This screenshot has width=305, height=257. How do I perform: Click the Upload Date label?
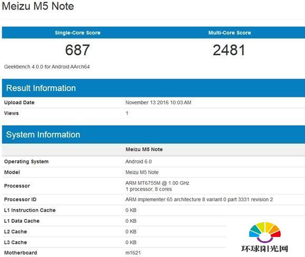coord(19,103)
